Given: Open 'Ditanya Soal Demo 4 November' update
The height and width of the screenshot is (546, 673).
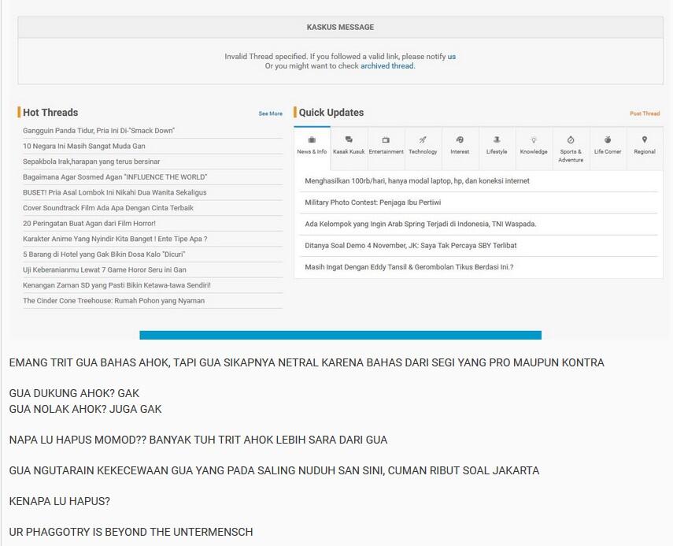Looking at the screenshot, I should click(411, 245).
